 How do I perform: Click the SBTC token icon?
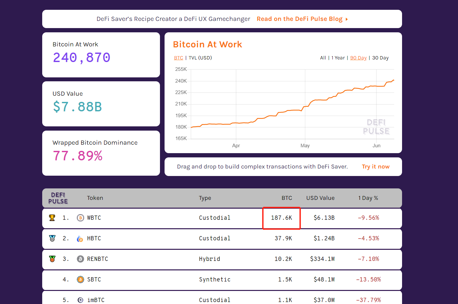pos(80,280)
